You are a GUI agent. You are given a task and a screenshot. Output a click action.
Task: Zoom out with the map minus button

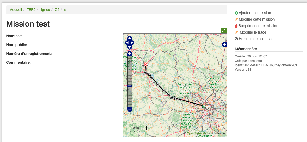(x=130, y=109)
